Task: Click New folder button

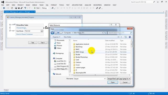Action: click(67, 37)
